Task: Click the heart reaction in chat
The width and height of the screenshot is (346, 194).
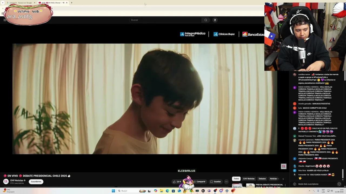Action: [339, 184]
